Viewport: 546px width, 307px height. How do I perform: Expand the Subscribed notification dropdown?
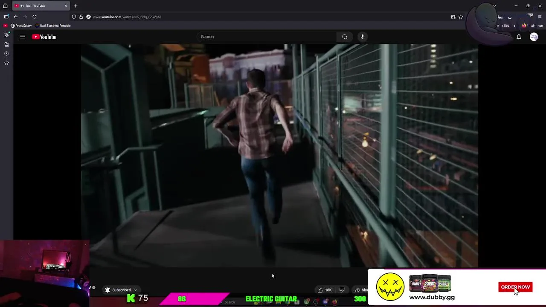coord(122,290)
